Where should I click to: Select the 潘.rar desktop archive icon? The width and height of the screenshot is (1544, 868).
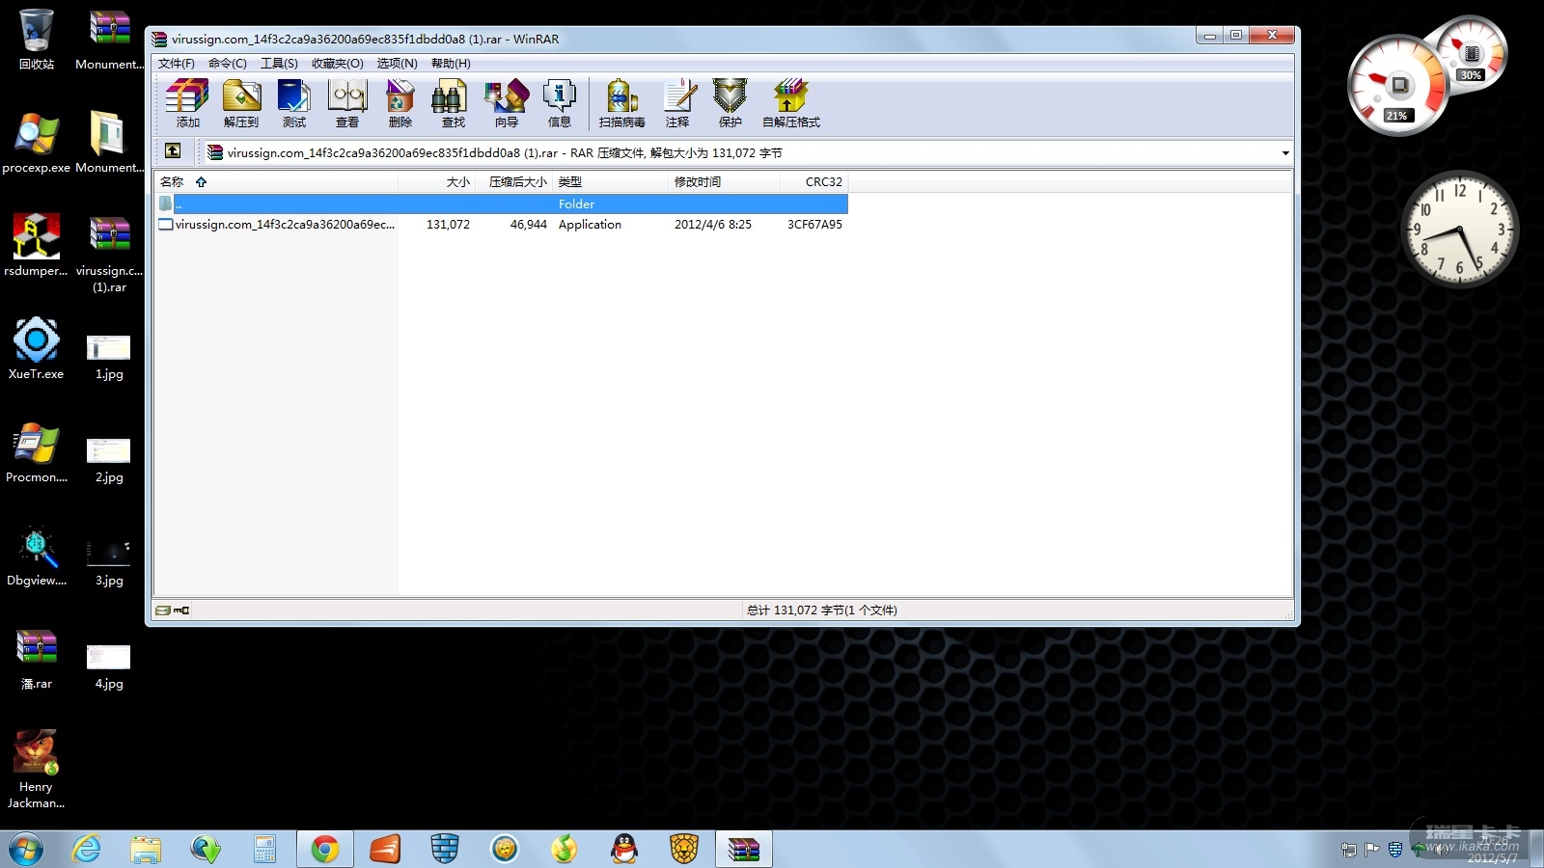coord(37,659)
